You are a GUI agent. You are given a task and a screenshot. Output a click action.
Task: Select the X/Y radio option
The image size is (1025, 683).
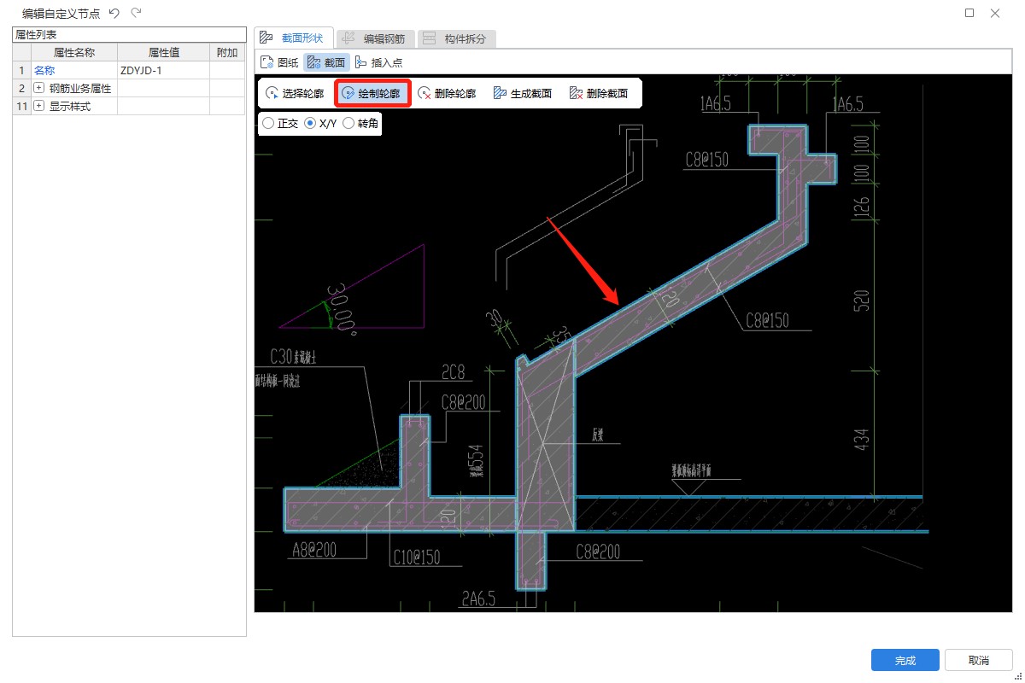point(321,123)
